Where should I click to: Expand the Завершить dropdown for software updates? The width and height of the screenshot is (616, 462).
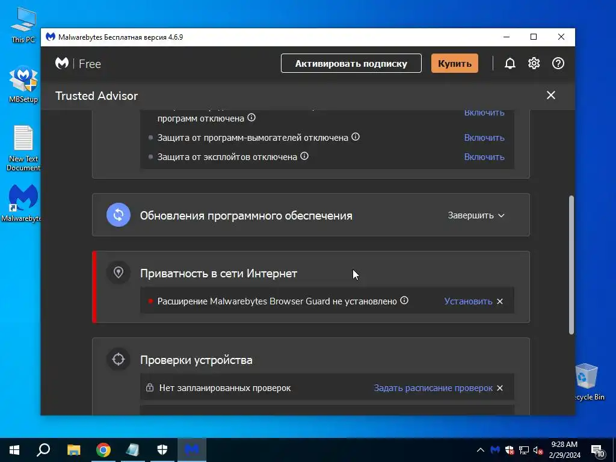pyautogui.click(x=476, y=215)
